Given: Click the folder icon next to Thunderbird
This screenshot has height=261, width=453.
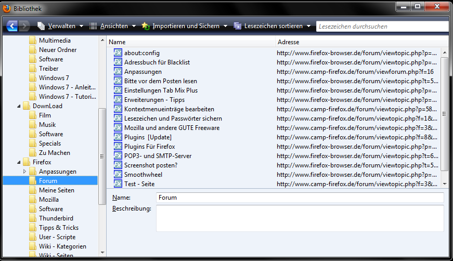Looking at the screenshot, I should (33, 218).
